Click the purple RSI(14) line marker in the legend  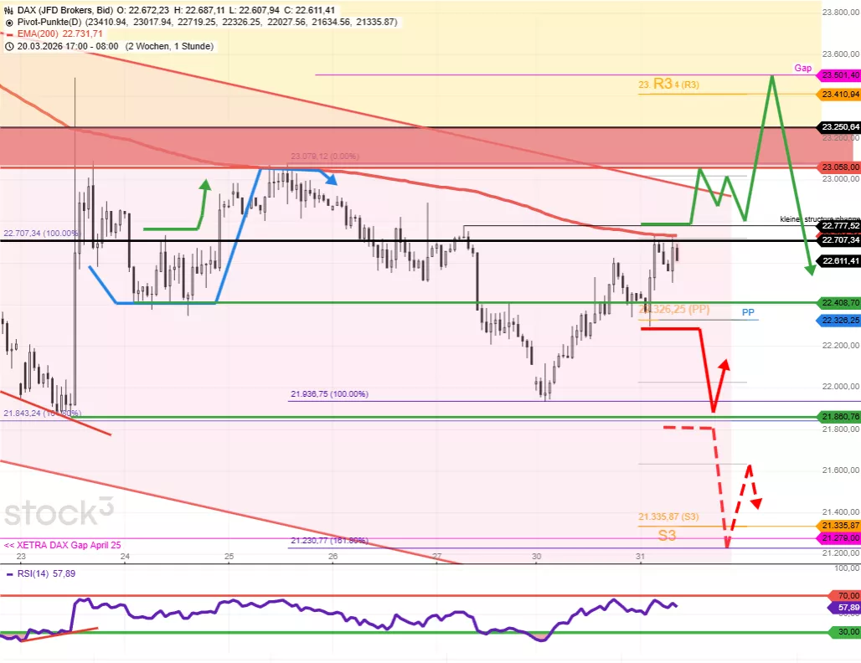click(x=9, y=574)
